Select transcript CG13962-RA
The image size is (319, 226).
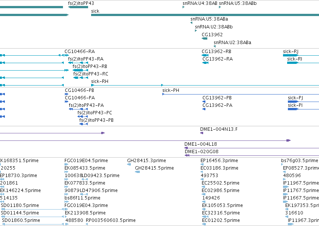coord(217,59)
